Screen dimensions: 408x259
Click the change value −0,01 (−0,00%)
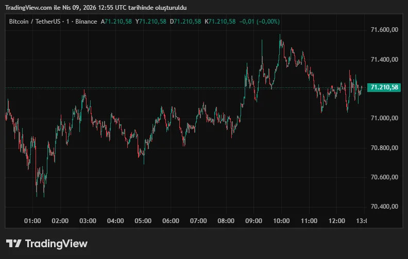[260, 21]
